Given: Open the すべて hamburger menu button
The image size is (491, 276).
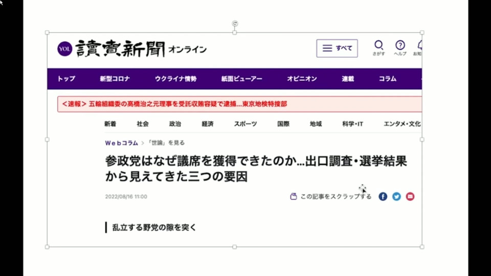Looking at the screenshot, I should click(337, 48).
